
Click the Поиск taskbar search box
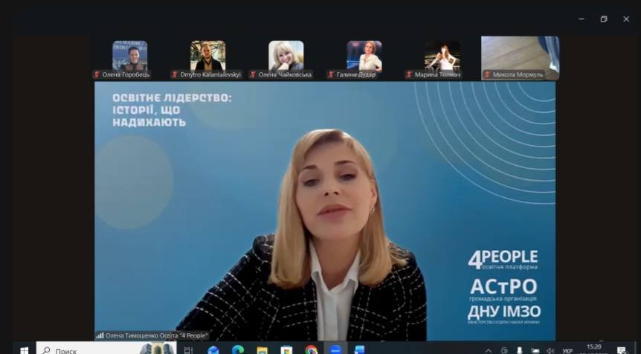(x=89, y=350)
